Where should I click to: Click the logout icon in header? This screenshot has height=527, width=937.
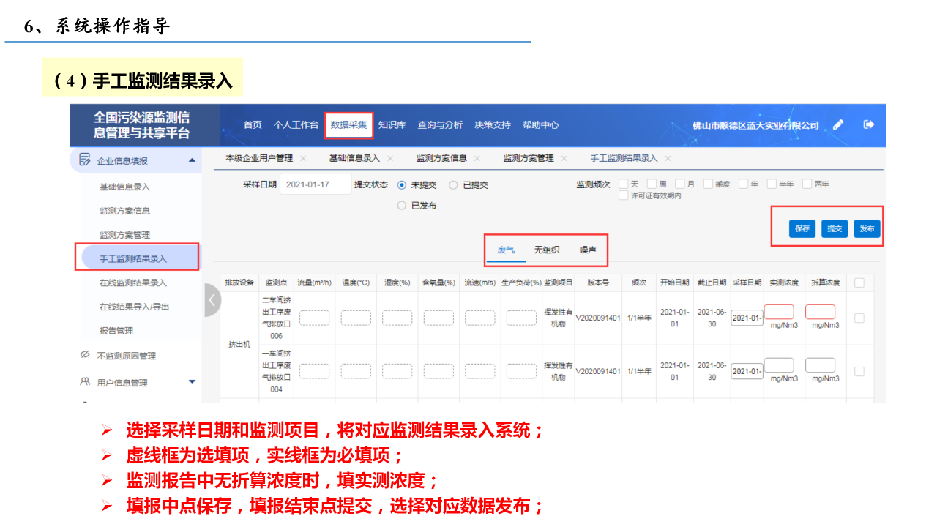(x=869, y=124)
